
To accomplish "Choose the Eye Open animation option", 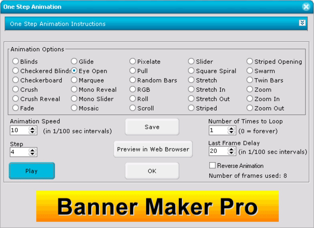I will [75, 71].
